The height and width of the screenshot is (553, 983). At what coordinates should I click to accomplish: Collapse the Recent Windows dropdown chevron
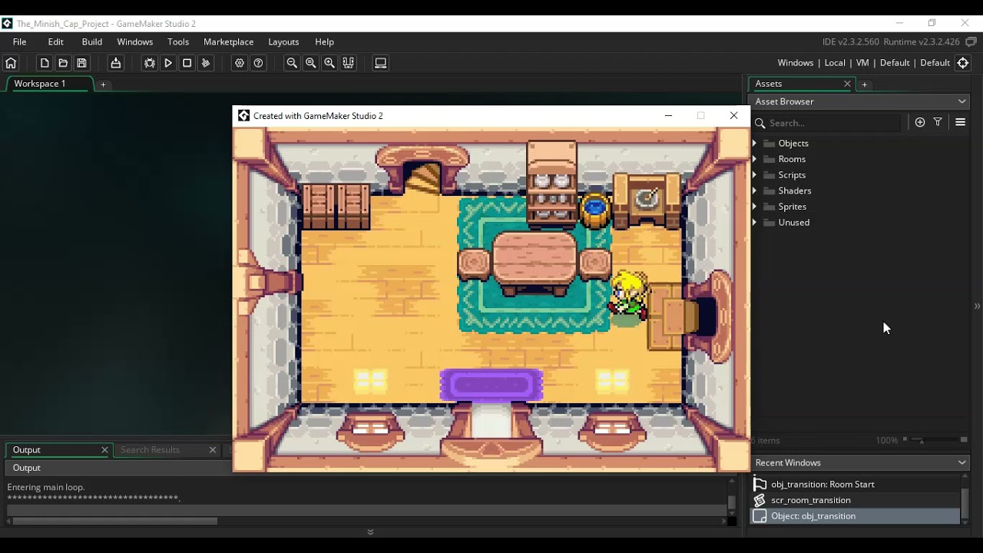click(962, 462)
